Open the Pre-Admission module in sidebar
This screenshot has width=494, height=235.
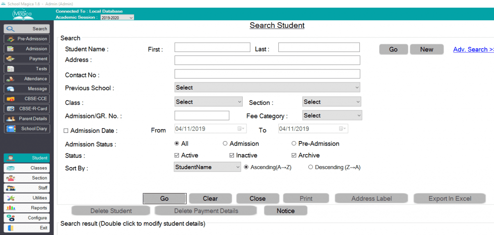[27, 39]
